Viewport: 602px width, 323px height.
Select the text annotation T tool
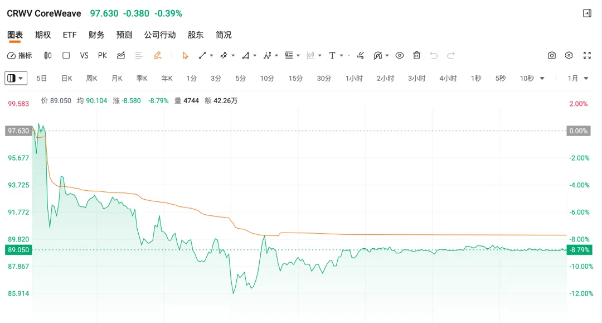[x=332, y=56]
